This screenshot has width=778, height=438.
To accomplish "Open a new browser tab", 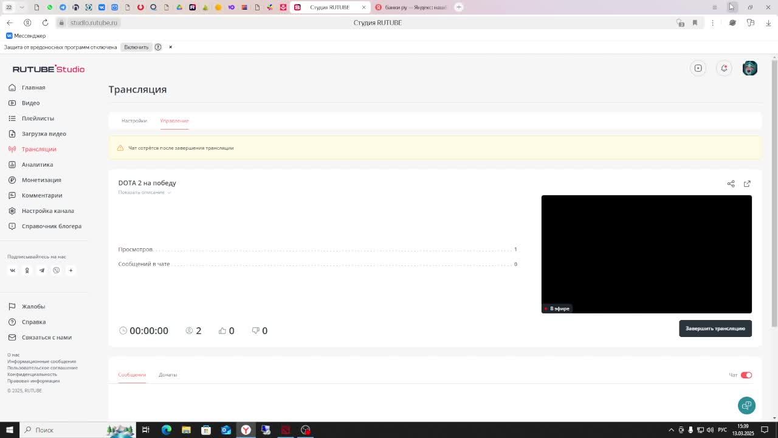I will pos(459,7).
